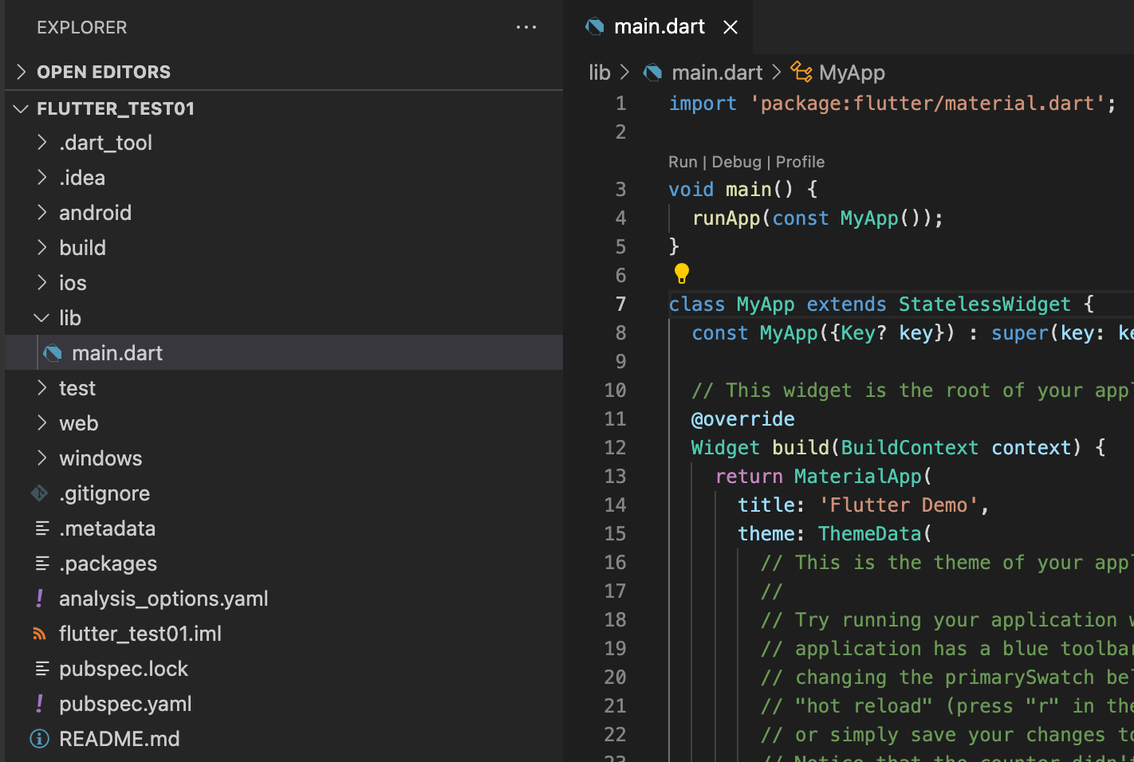The height and width of the screenshot is (762, 1134).
Task: Click the feed icon beside flutter_test01.iml
Action: [40, 634]
